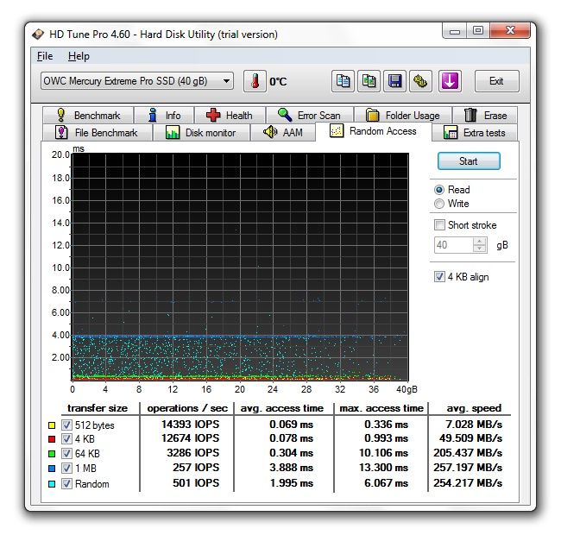
Task: Click the Random Access scatter icon
Action: coord(337,131)
